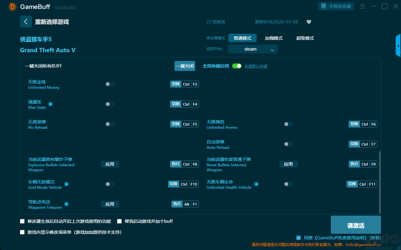Click star badge beside Unlimited Health Vehicle
This screenshot has width=401, height=250.
coord(256,184)
